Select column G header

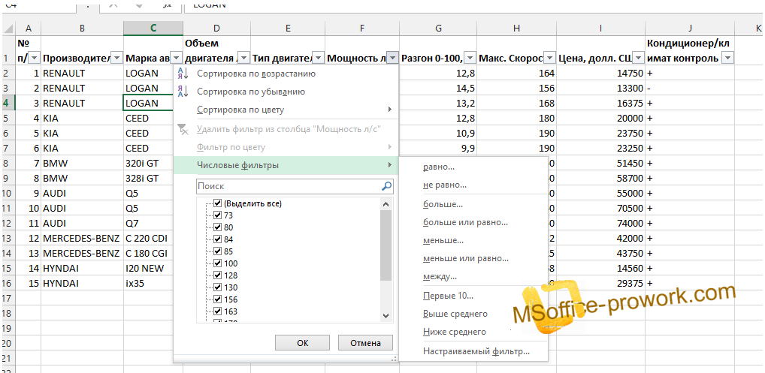pos(438,29)
